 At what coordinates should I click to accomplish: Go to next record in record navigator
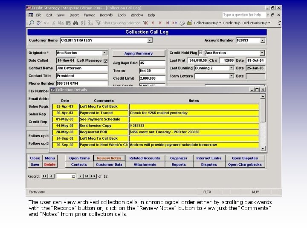tap(80, 176)
